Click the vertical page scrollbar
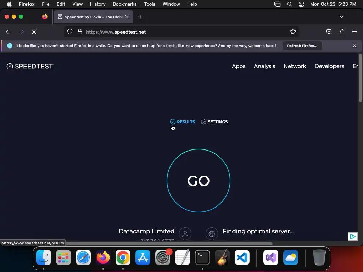This screenshot has height=272, width=363. tap(360, 78)
